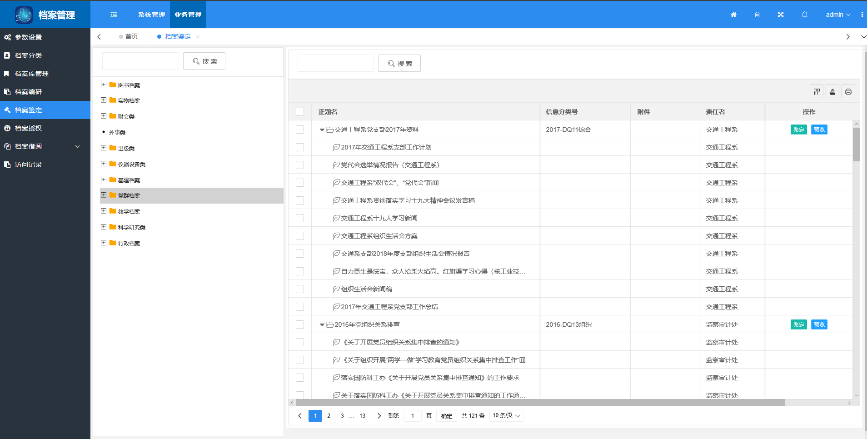Open the 10条/页 page size dropdown
This screenshot has width=867, height=439.
(x=505, y=415)
